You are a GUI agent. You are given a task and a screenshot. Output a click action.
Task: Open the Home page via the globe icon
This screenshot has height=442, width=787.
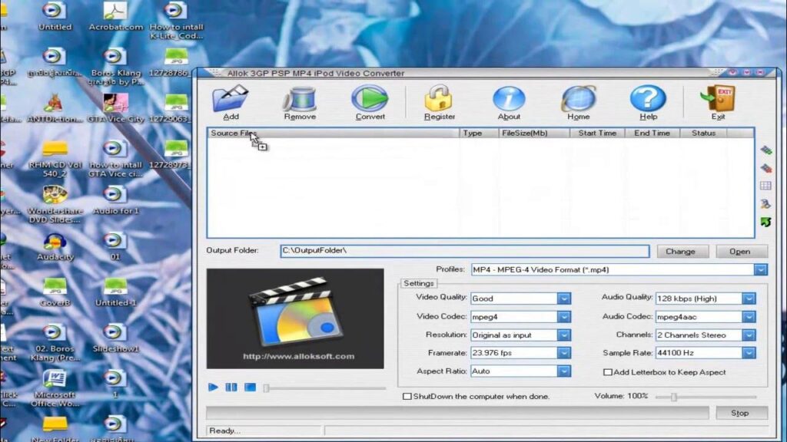(577, 99)
